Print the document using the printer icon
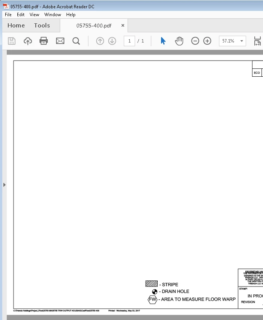This screenshot has height=320, width=263. (x=44, y=41)
